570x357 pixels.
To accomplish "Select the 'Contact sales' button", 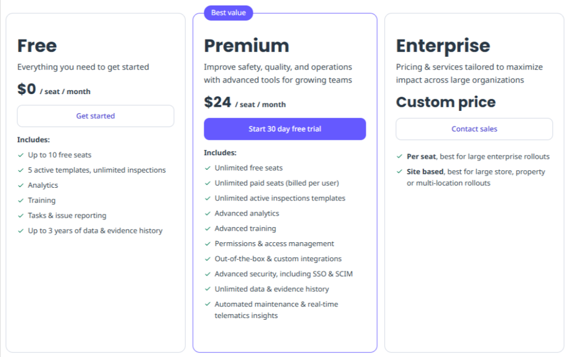I will click(x=474, y=129).
